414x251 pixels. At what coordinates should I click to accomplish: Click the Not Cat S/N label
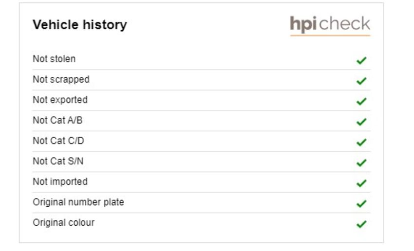point(58,161)
